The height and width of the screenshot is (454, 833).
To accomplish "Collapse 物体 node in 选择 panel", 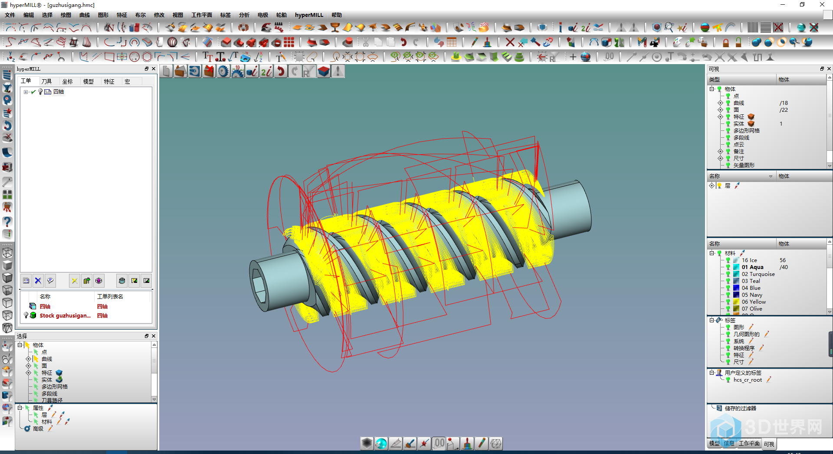I will click(x=20, y=345).
